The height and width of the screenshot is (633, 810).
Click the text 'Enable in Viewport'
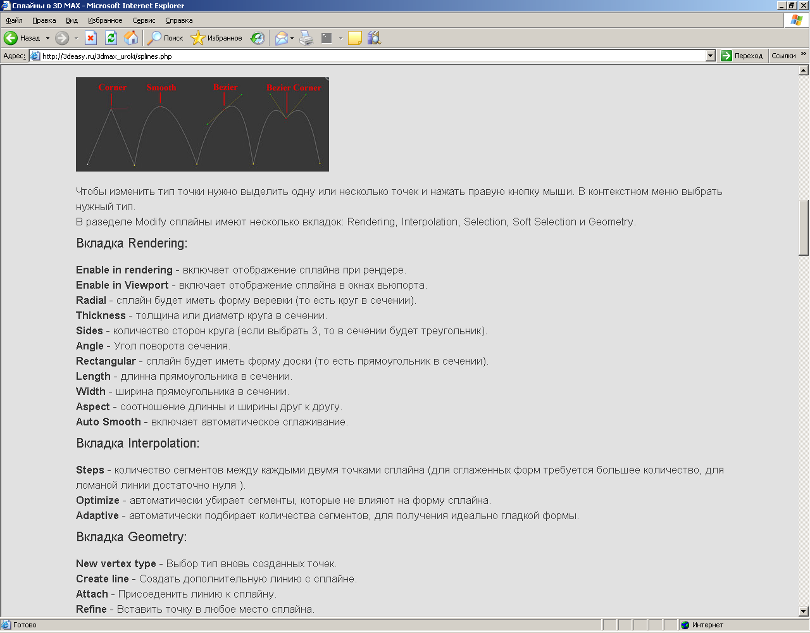point(122,285)
